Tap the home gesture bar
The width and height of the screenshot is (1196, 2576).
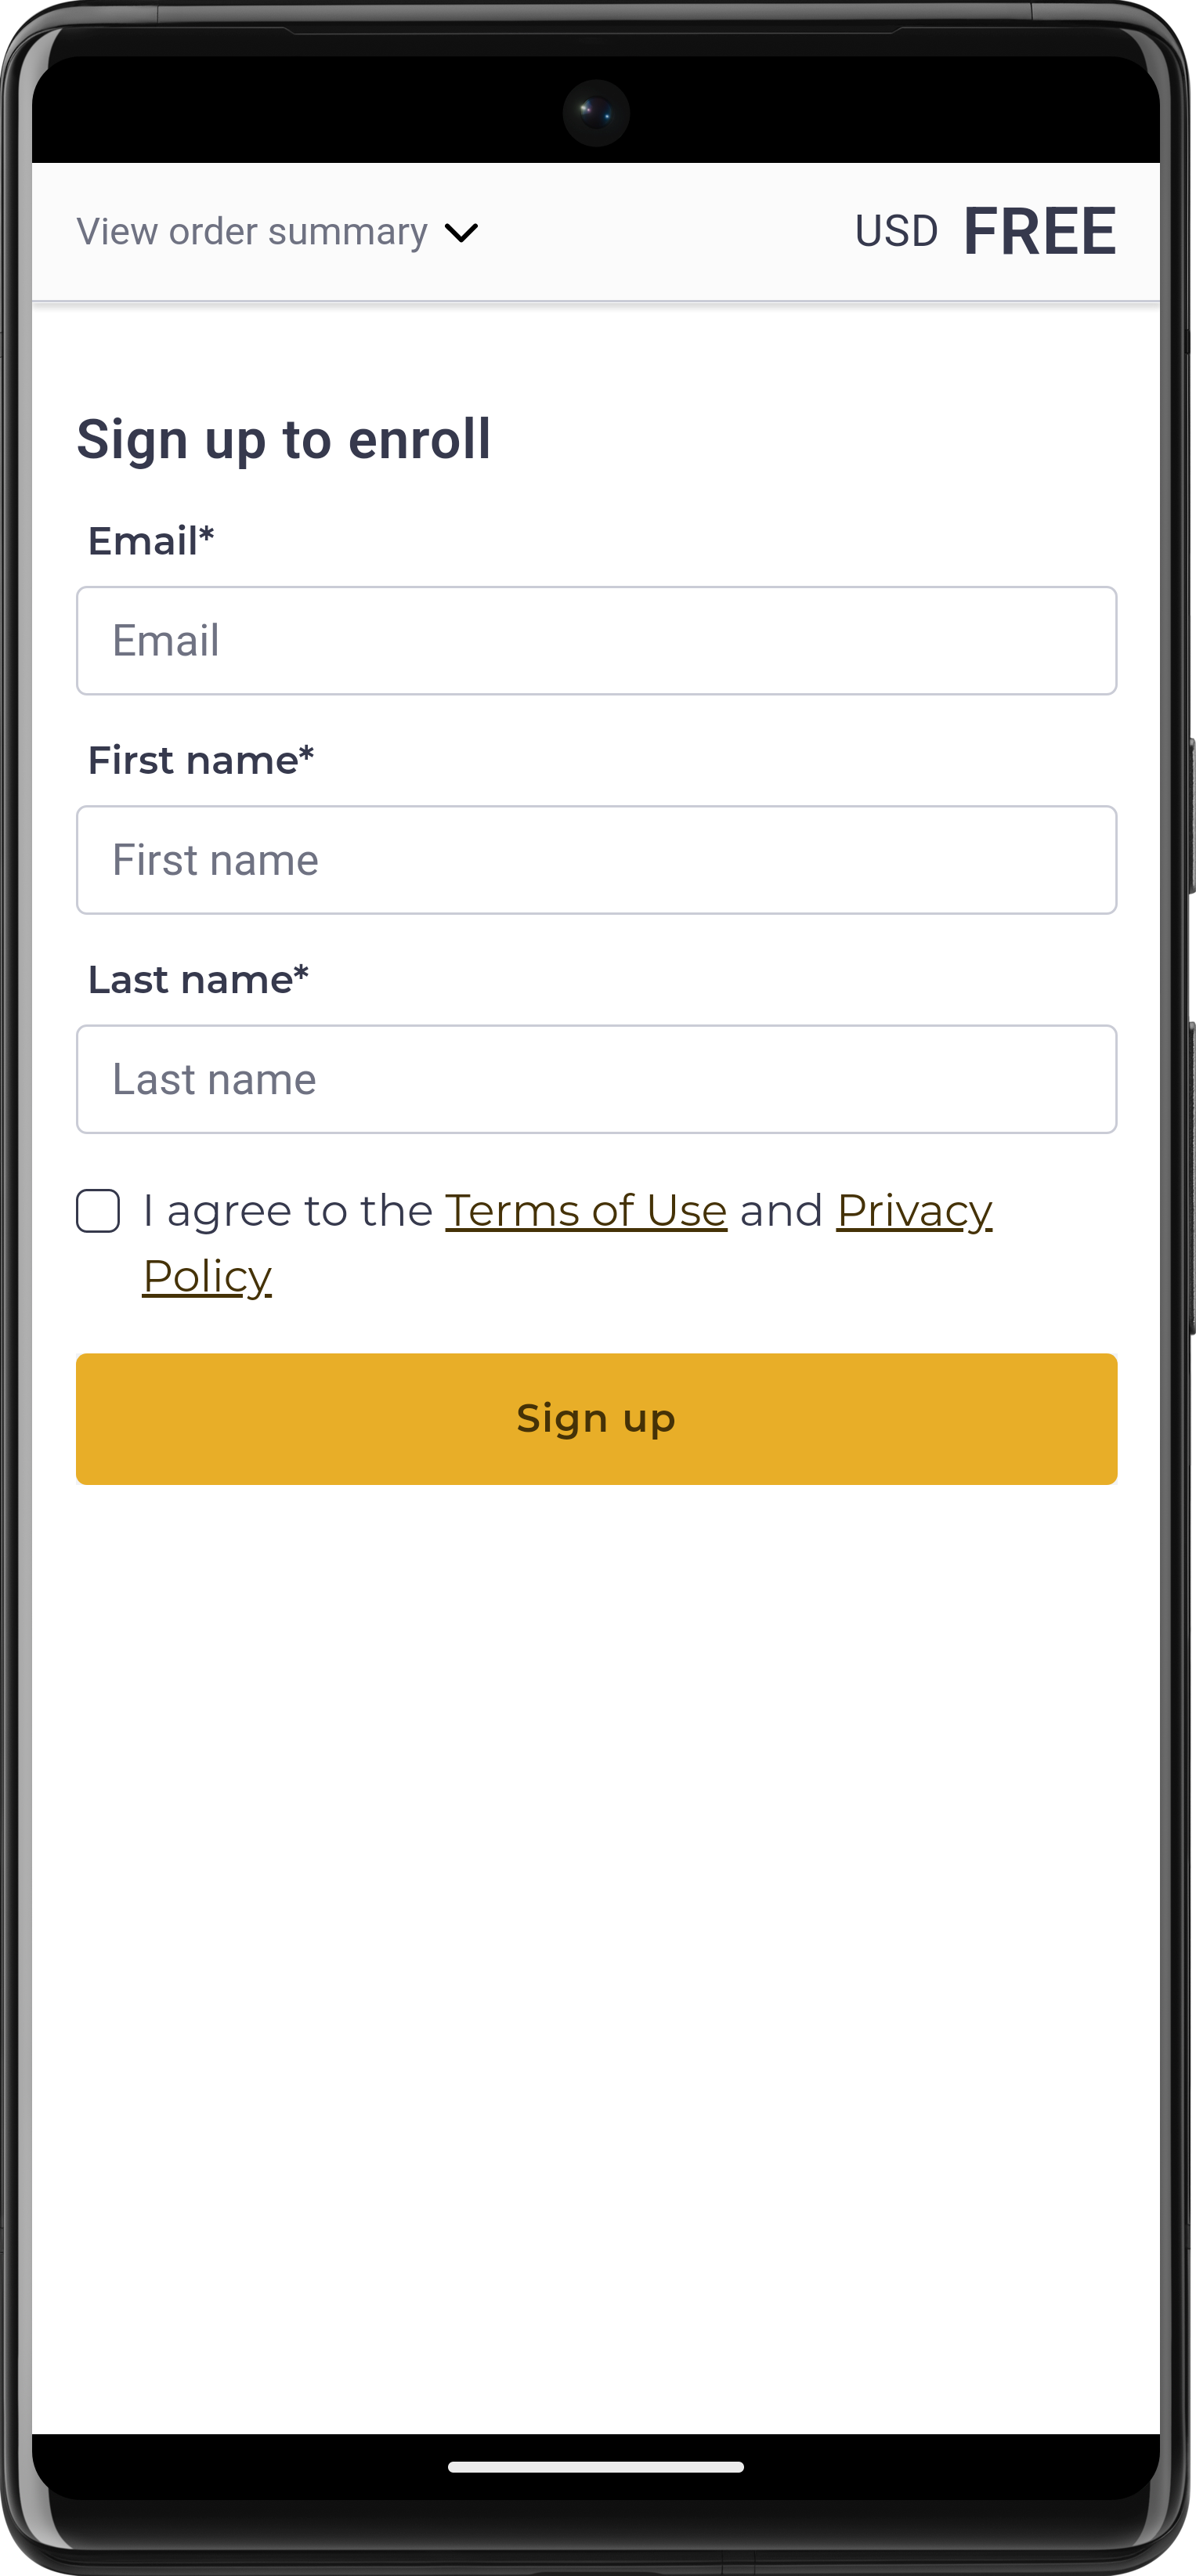pyautogui.click(x=596, y=2467)
